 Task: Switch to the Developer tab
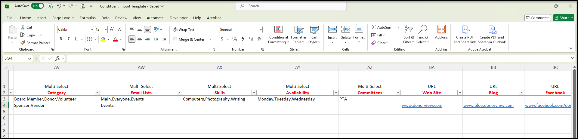(x=178, y=18)
